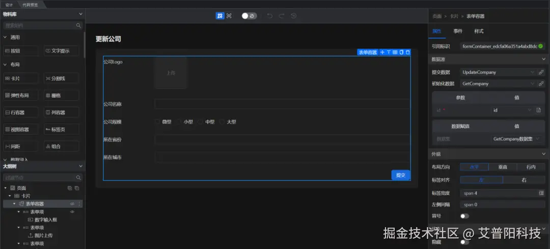
Task: Click the undo arrow in top toolbar
Action: coord(269,16)
